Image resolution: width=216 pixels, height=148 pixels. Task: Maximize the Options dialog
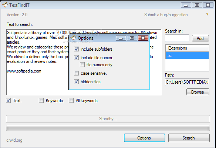coord(132,38)
